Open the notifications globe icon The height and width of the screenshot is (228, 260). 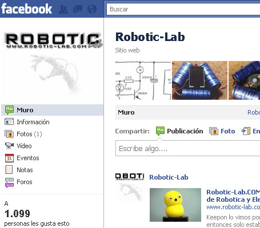tap(92, 9)
